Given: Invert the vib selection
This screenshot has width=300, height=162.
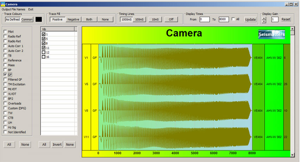Looking at the screenshot, I should [57, 145].
